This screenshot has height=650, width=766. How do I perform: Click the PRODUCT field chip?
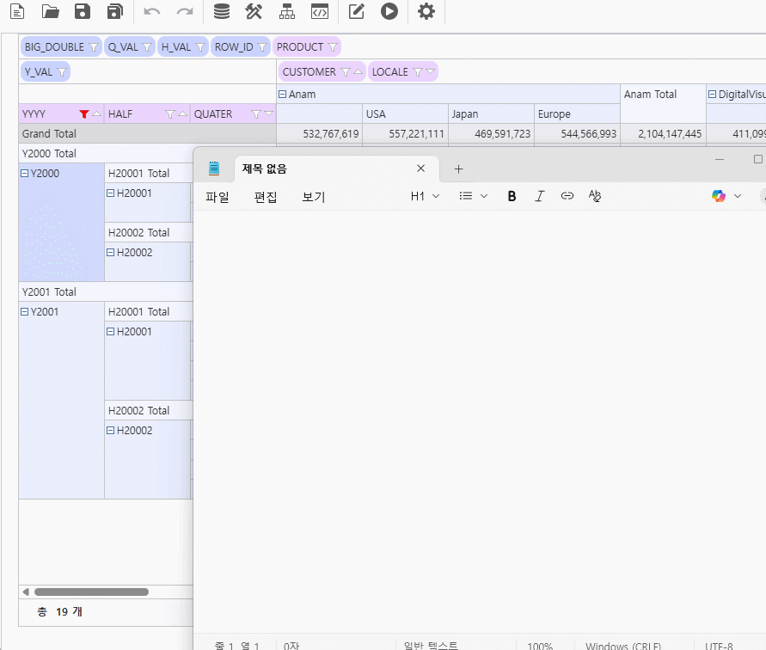(300, 47)
